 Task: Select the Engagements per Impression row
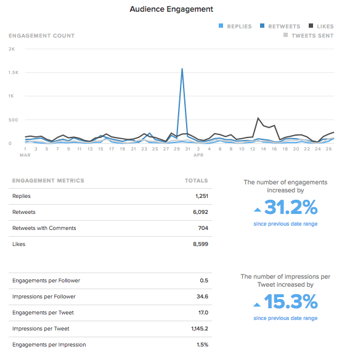(x=110, y=345)
